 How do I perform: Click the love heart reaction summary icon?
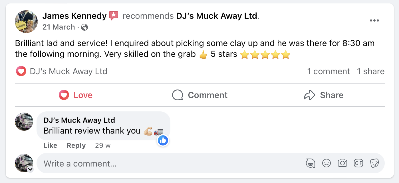point(21,71)
